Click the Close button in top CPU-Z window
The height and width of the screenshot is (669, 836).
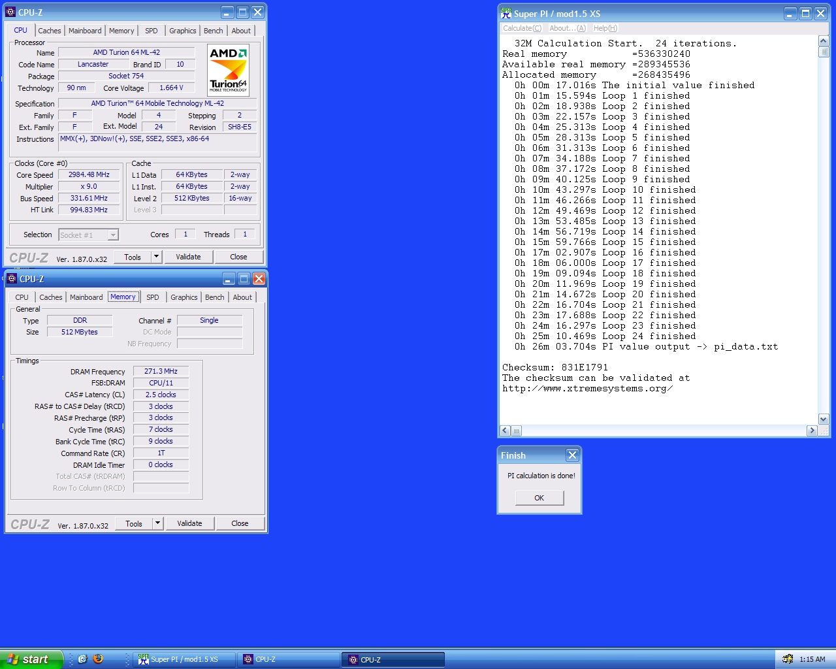point(238,257)
